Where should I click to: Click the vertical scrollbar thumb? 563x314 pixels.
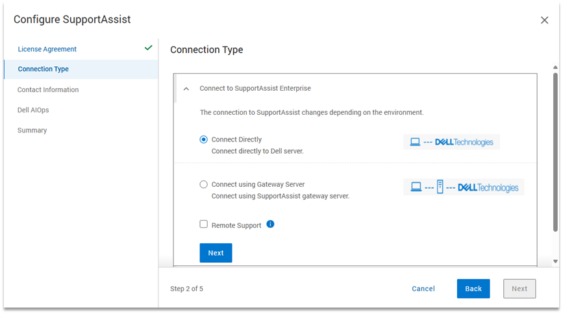pyautogui.click(x=555, y=152)
